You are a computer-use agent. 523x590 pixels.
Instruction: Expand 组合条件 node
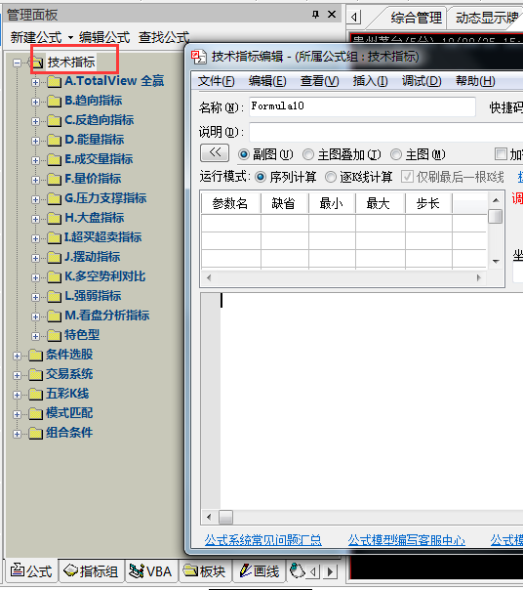click(17, 435)
